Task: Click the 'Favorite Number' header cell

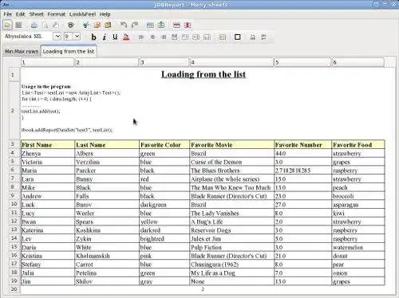Action: click(303, 145)
